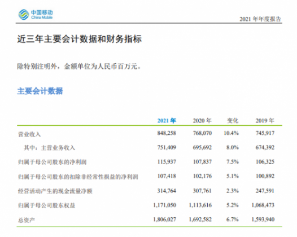
Task: Select the '归属于母公司股东的净利润' row label
Action: tap(53, 162)
